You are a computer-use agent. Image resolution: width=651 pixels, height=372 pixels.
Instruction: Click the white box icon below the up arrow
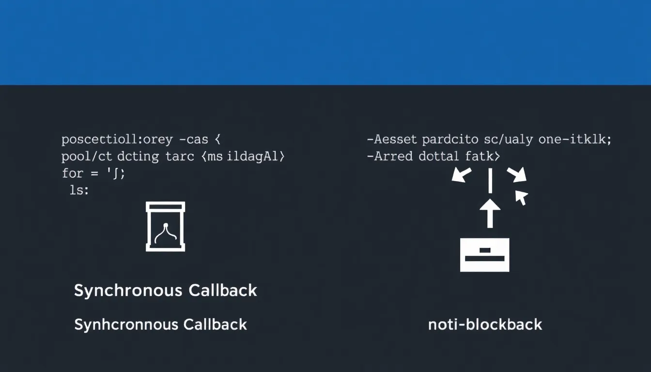click(x=484, y=254)
